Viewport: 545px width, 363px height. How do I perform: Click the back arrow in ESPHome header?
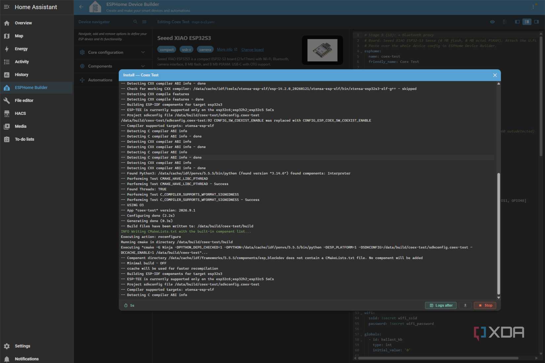(x=81, y=7)
